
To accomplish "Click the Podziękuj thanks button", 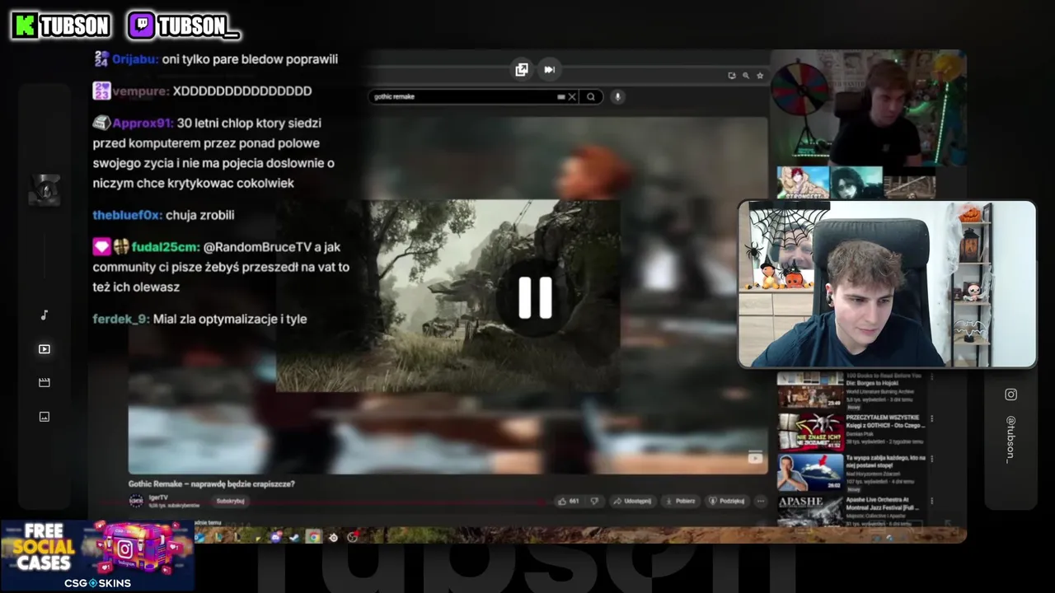I will click(727, 501).
